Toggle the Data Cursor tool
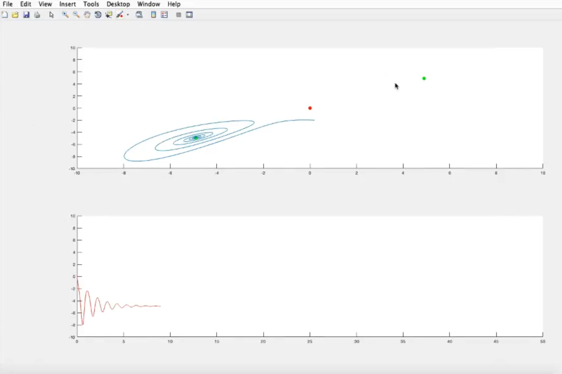The width and height of the screenshot is (562, 374). [109, 15]
